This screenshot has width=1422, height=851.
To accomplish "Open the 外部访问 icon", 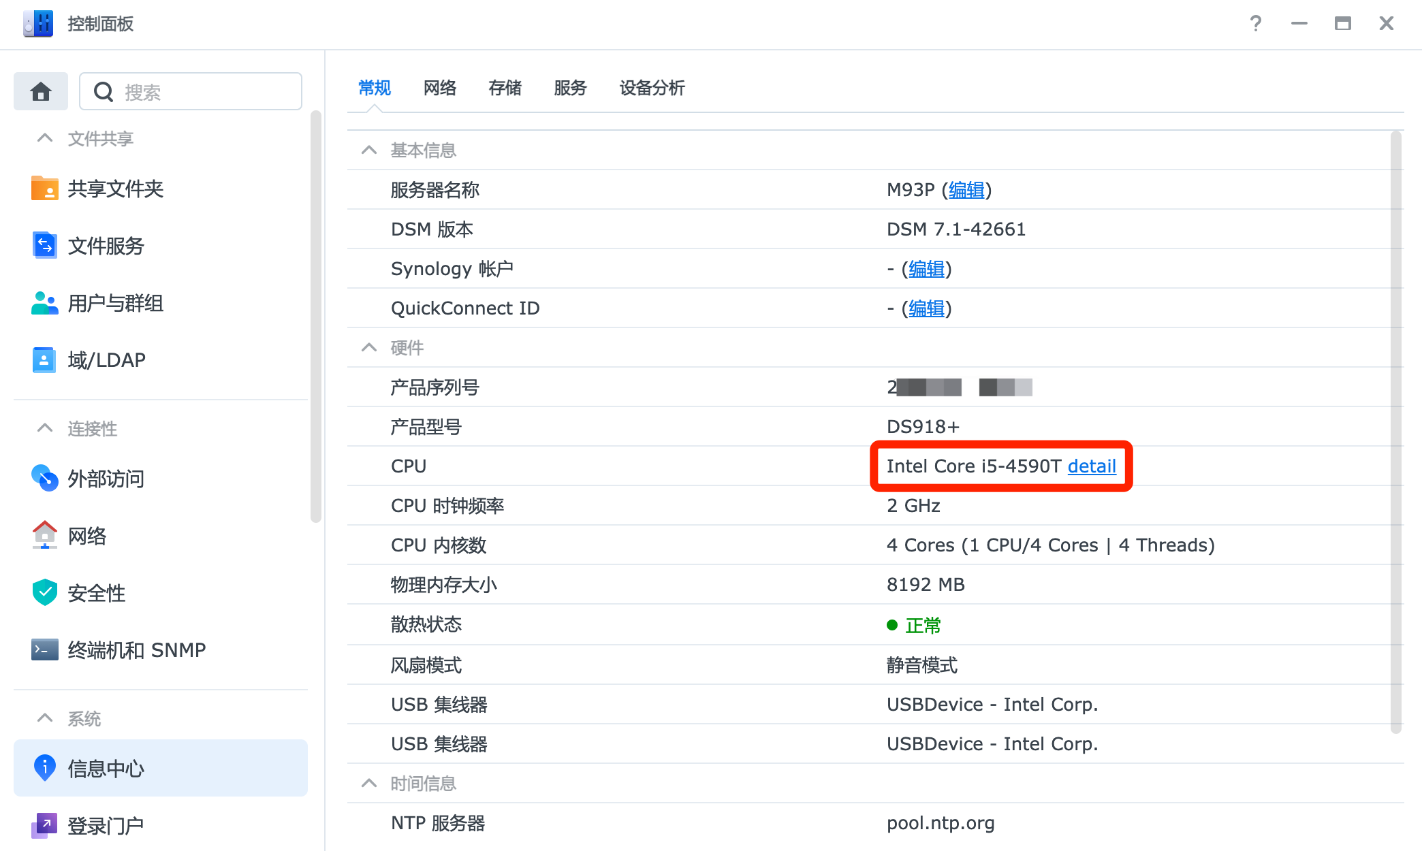I will pyautogui.click(x=45, y=478).
